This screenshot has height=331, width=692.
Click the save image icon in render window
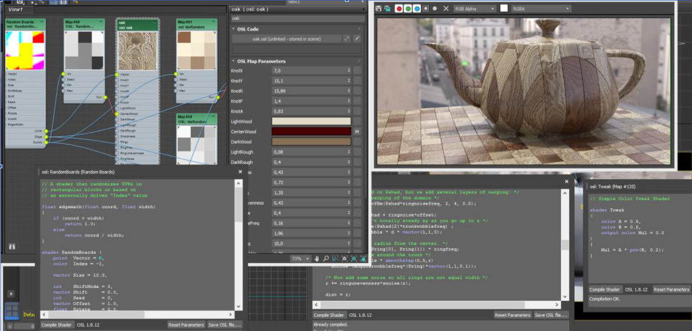tap(379, 9)
